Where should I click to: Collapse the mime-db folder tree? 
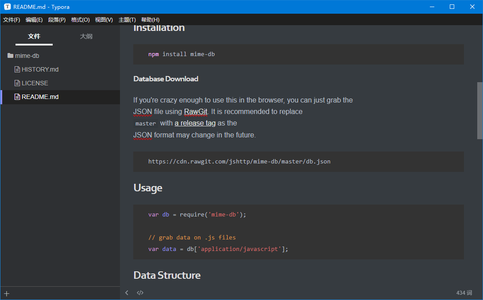click(27, 56)
